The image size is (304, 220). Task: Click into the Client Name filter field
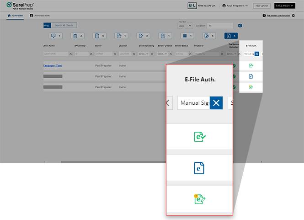(x=56, y=54)
